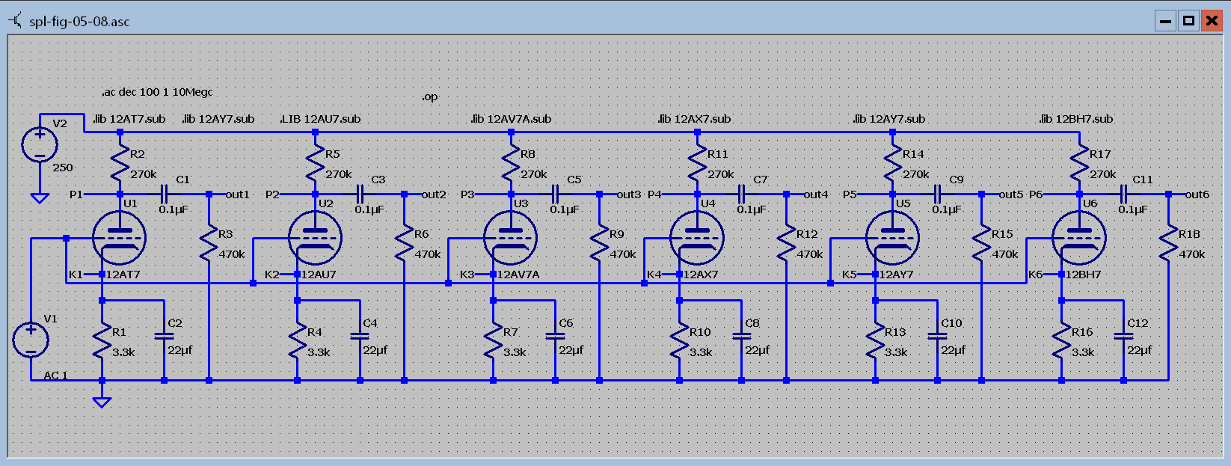
Task: Select the V1 AC voltage source symbol
Action: point(31,340)
